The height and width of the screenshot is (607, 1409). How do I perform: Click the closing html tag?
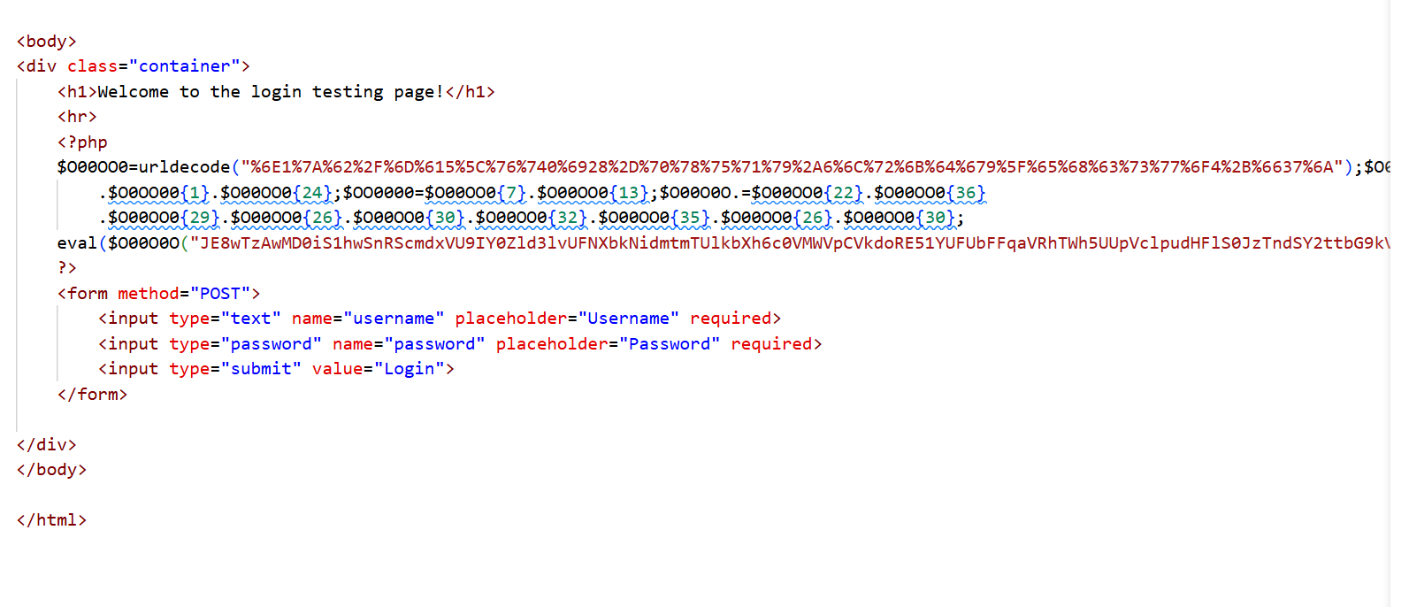click(x=52, y=520)
